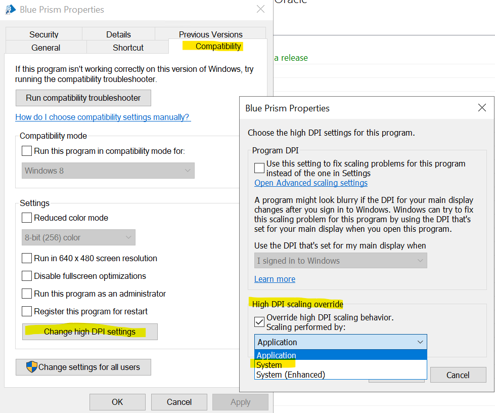Open Advanced scaling settings link

(311, 183)
